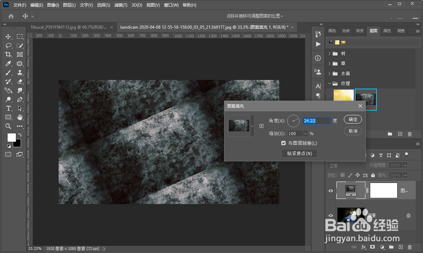Viewport: 423px width, 253px height.
Task: Toggle lock all padlock in Layers panel
Action: 373,175
